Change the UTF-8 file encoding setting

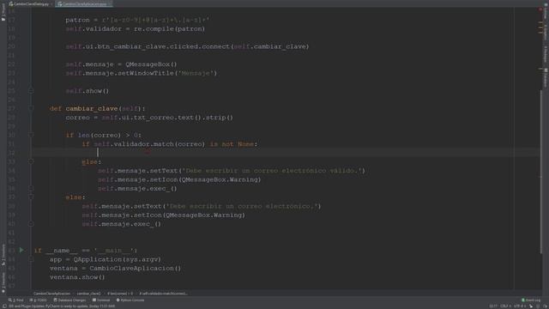click(519, 306)
